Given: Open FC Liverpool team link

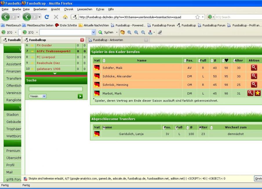Looking at the screenshot, I should (46, 57).
